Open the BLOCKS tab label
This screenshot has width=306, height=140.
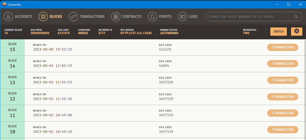[56, 17]
